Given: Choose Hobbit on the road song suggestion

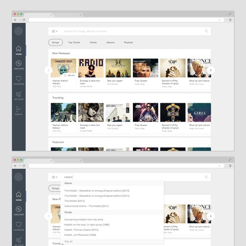Looking at the screenshot, I should [87, 225].
